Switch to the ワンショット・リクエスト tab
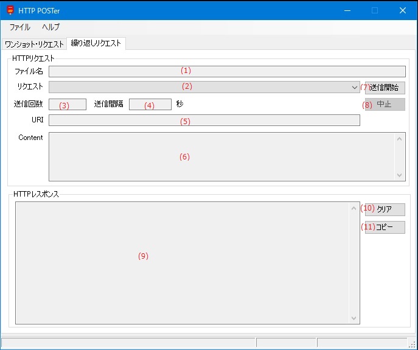Screen dimensions: 418x350 coord(34,44)
